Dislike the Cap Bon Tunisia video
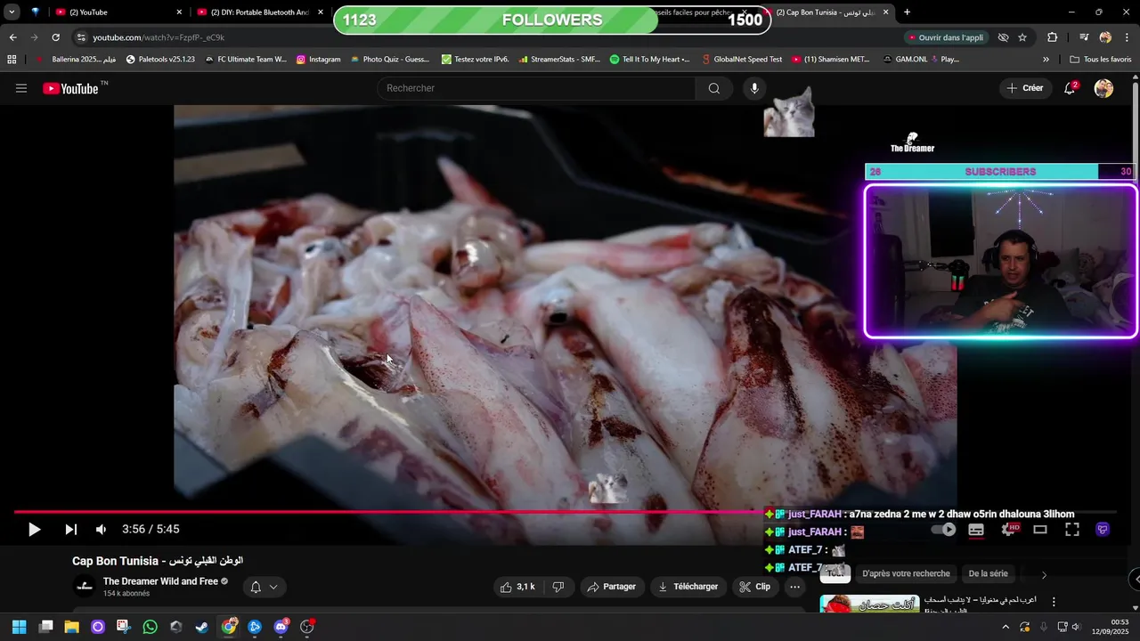The width and height of the screenshot is (1140, 641). [558, 587]
